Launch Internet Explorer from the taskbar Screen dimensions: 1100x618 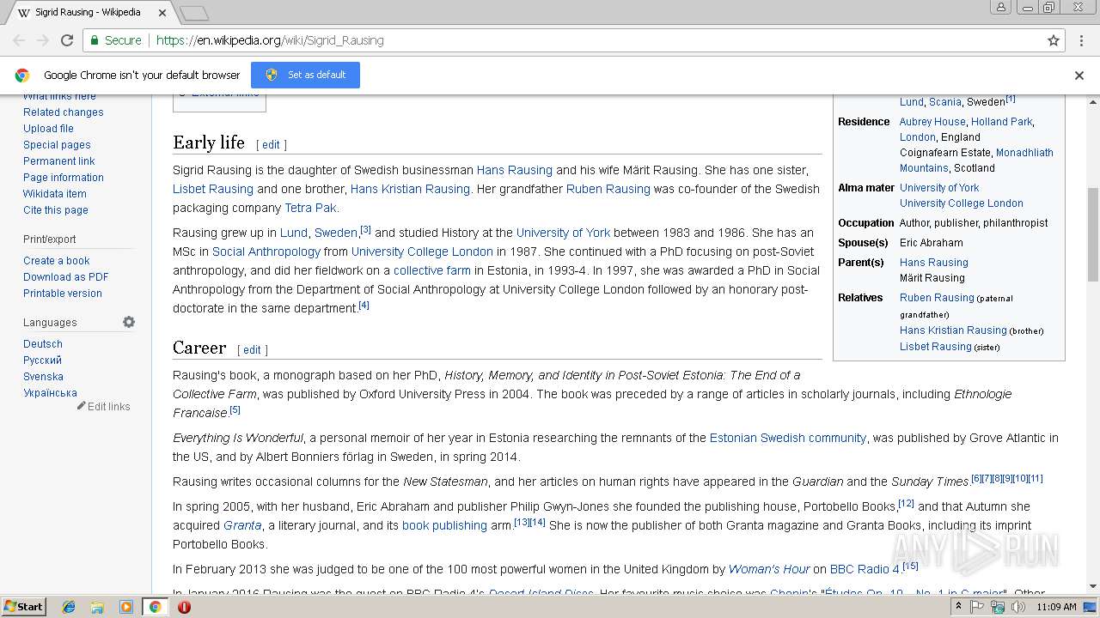(x=69, y=607)
